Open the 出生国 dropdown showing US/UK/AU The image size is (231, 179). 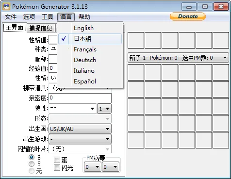pos(80,129)
